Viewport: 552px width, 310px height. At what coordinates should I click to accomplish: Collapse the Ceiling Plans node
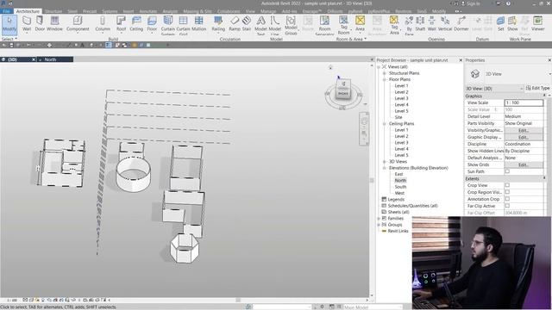385,124
